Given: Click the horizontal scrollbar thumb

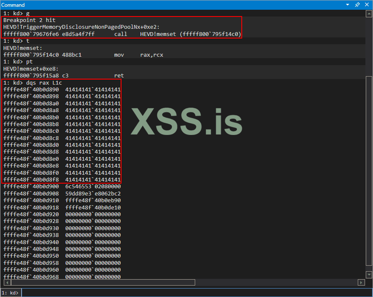Looking at the screenshot, I should point(103,283).
